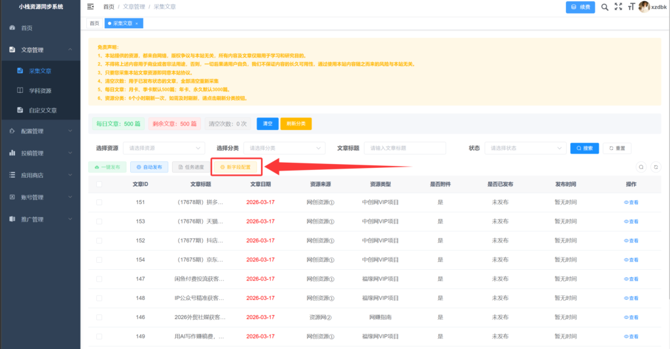Image resolution: width=670 pixels, height=349 pixels.
Task: Select the 采集文章 page tab
Action: pyautogui.click(x=122, y=24)
